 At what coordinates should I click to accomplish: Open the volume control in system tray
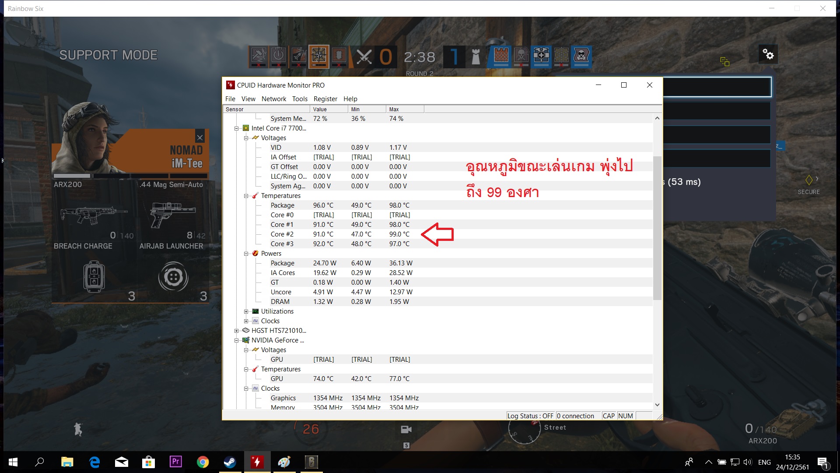pos(748,462)
